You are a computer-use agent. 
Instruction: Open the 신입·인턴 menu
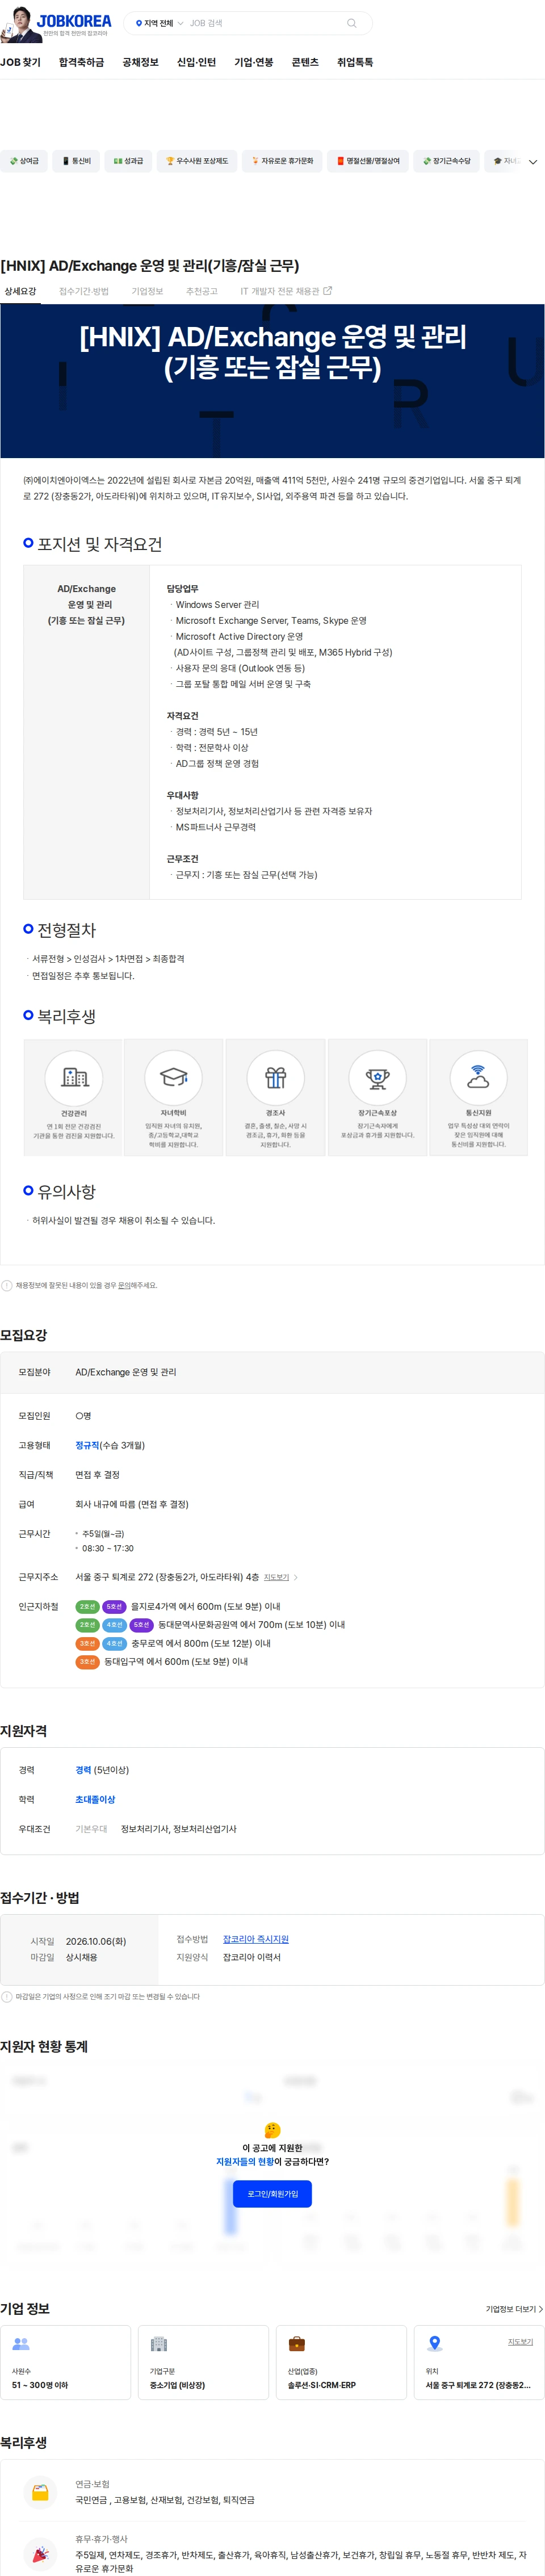click(x=196, y=62)
